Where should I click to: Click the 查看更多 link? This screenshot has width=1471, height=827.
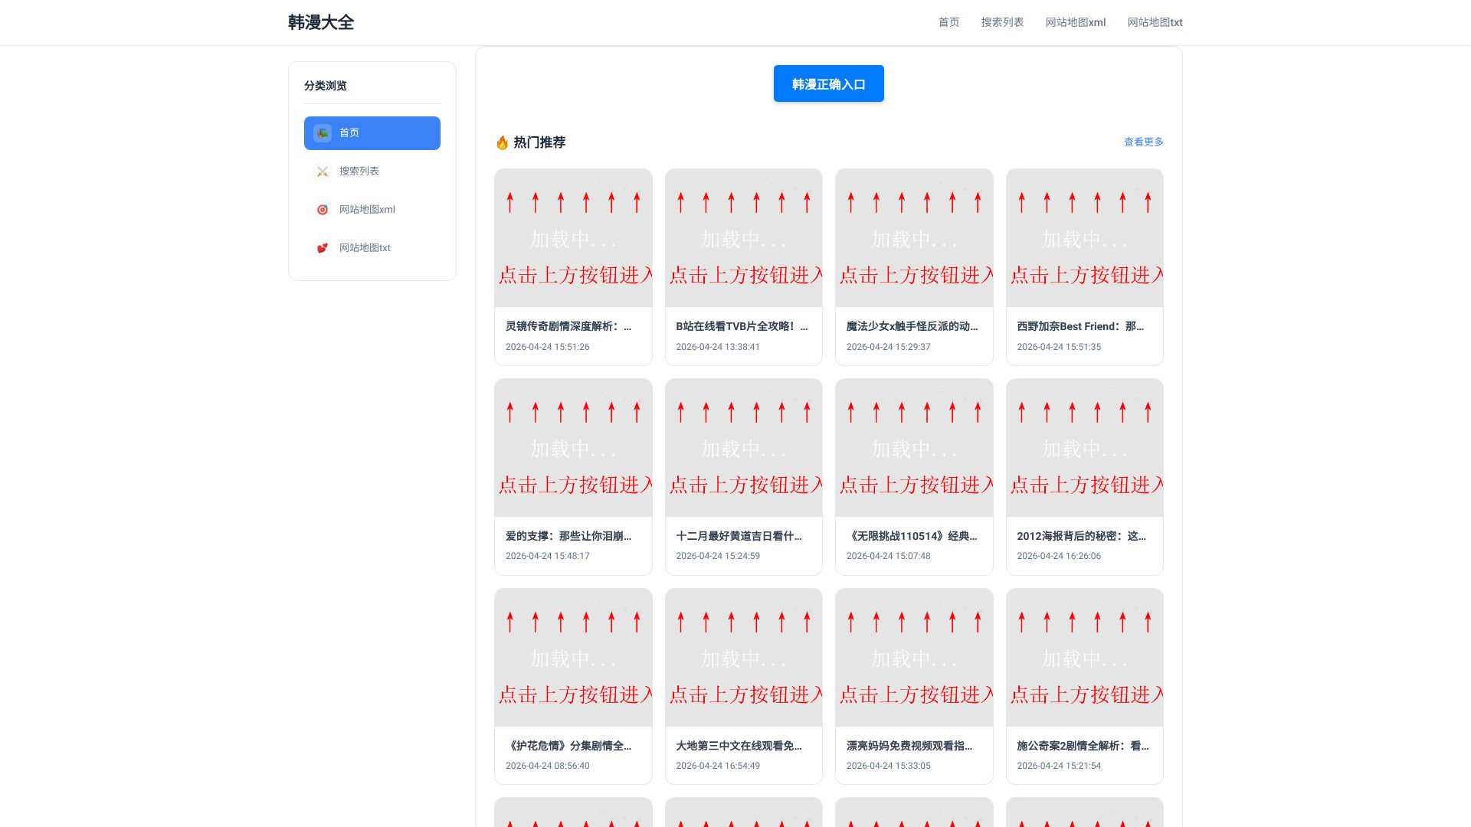(1144, 142)
